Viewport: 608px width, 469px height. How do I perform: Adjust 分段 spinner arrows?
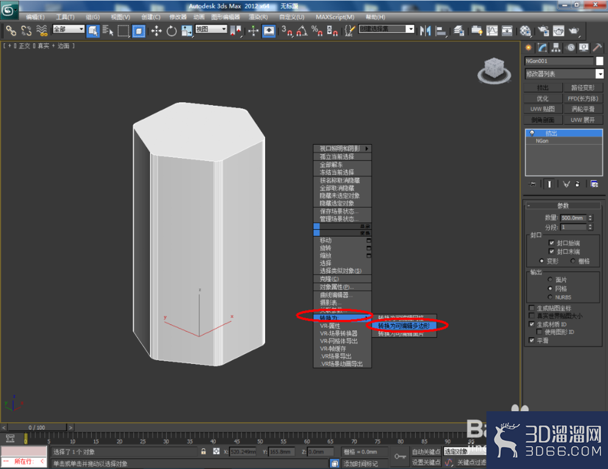click(590, 227)
